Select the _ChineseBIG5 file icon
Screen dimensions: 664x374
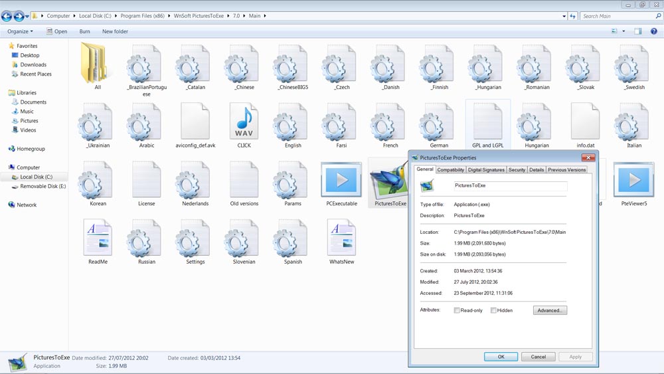click(x=291, y=64)
